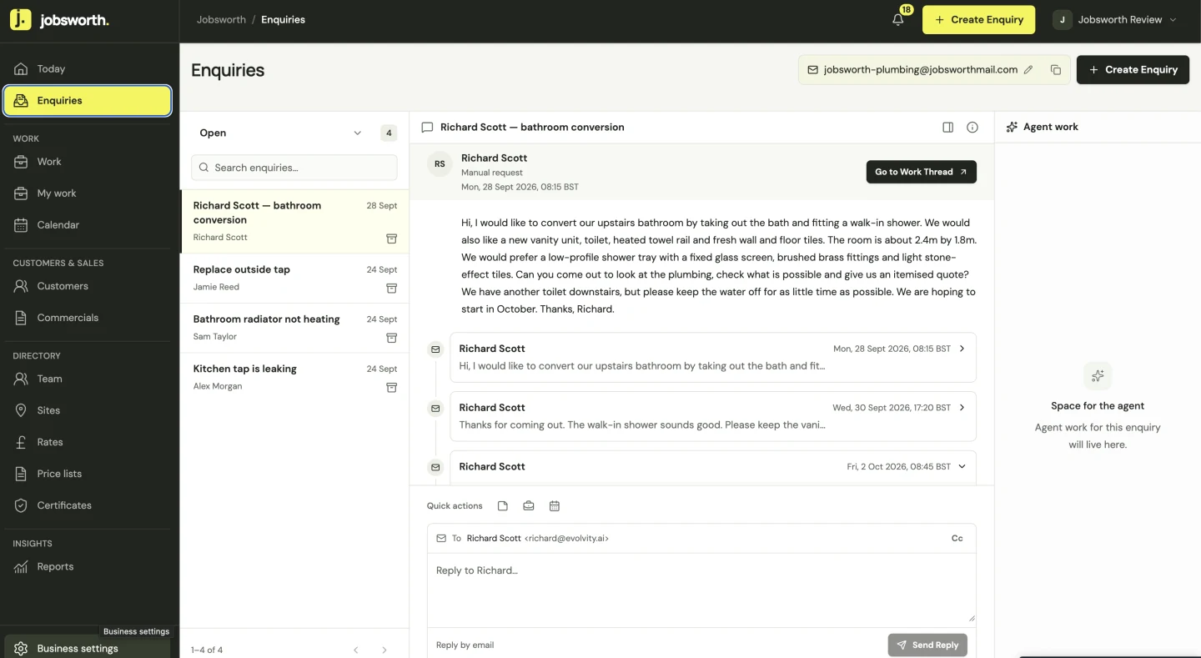Focus the Search enquiries field

coord(294,168)
